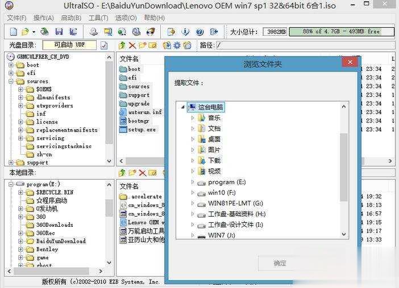
Task: Open the 文件(F) menu
Action: point(17,18)
